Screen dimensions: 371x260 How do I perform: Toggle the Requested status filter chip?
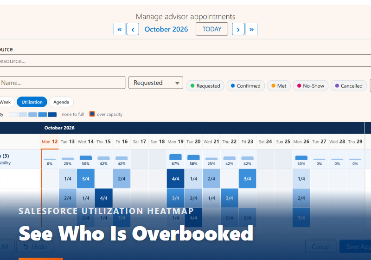coord(205,86)
